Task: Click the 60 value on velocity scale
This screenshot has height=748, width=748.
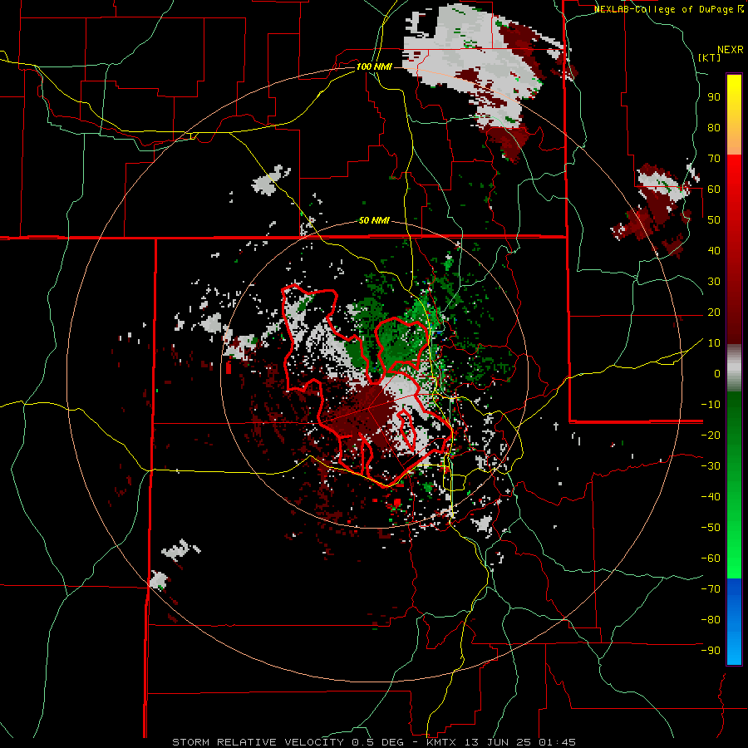Action: [714, 189]
